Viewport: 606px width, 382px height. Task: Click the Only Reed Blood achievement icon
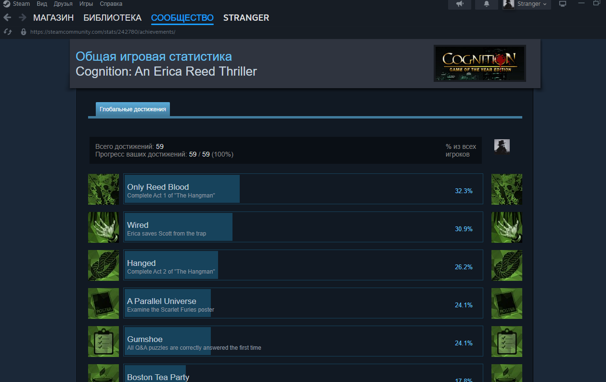point(103,189)
